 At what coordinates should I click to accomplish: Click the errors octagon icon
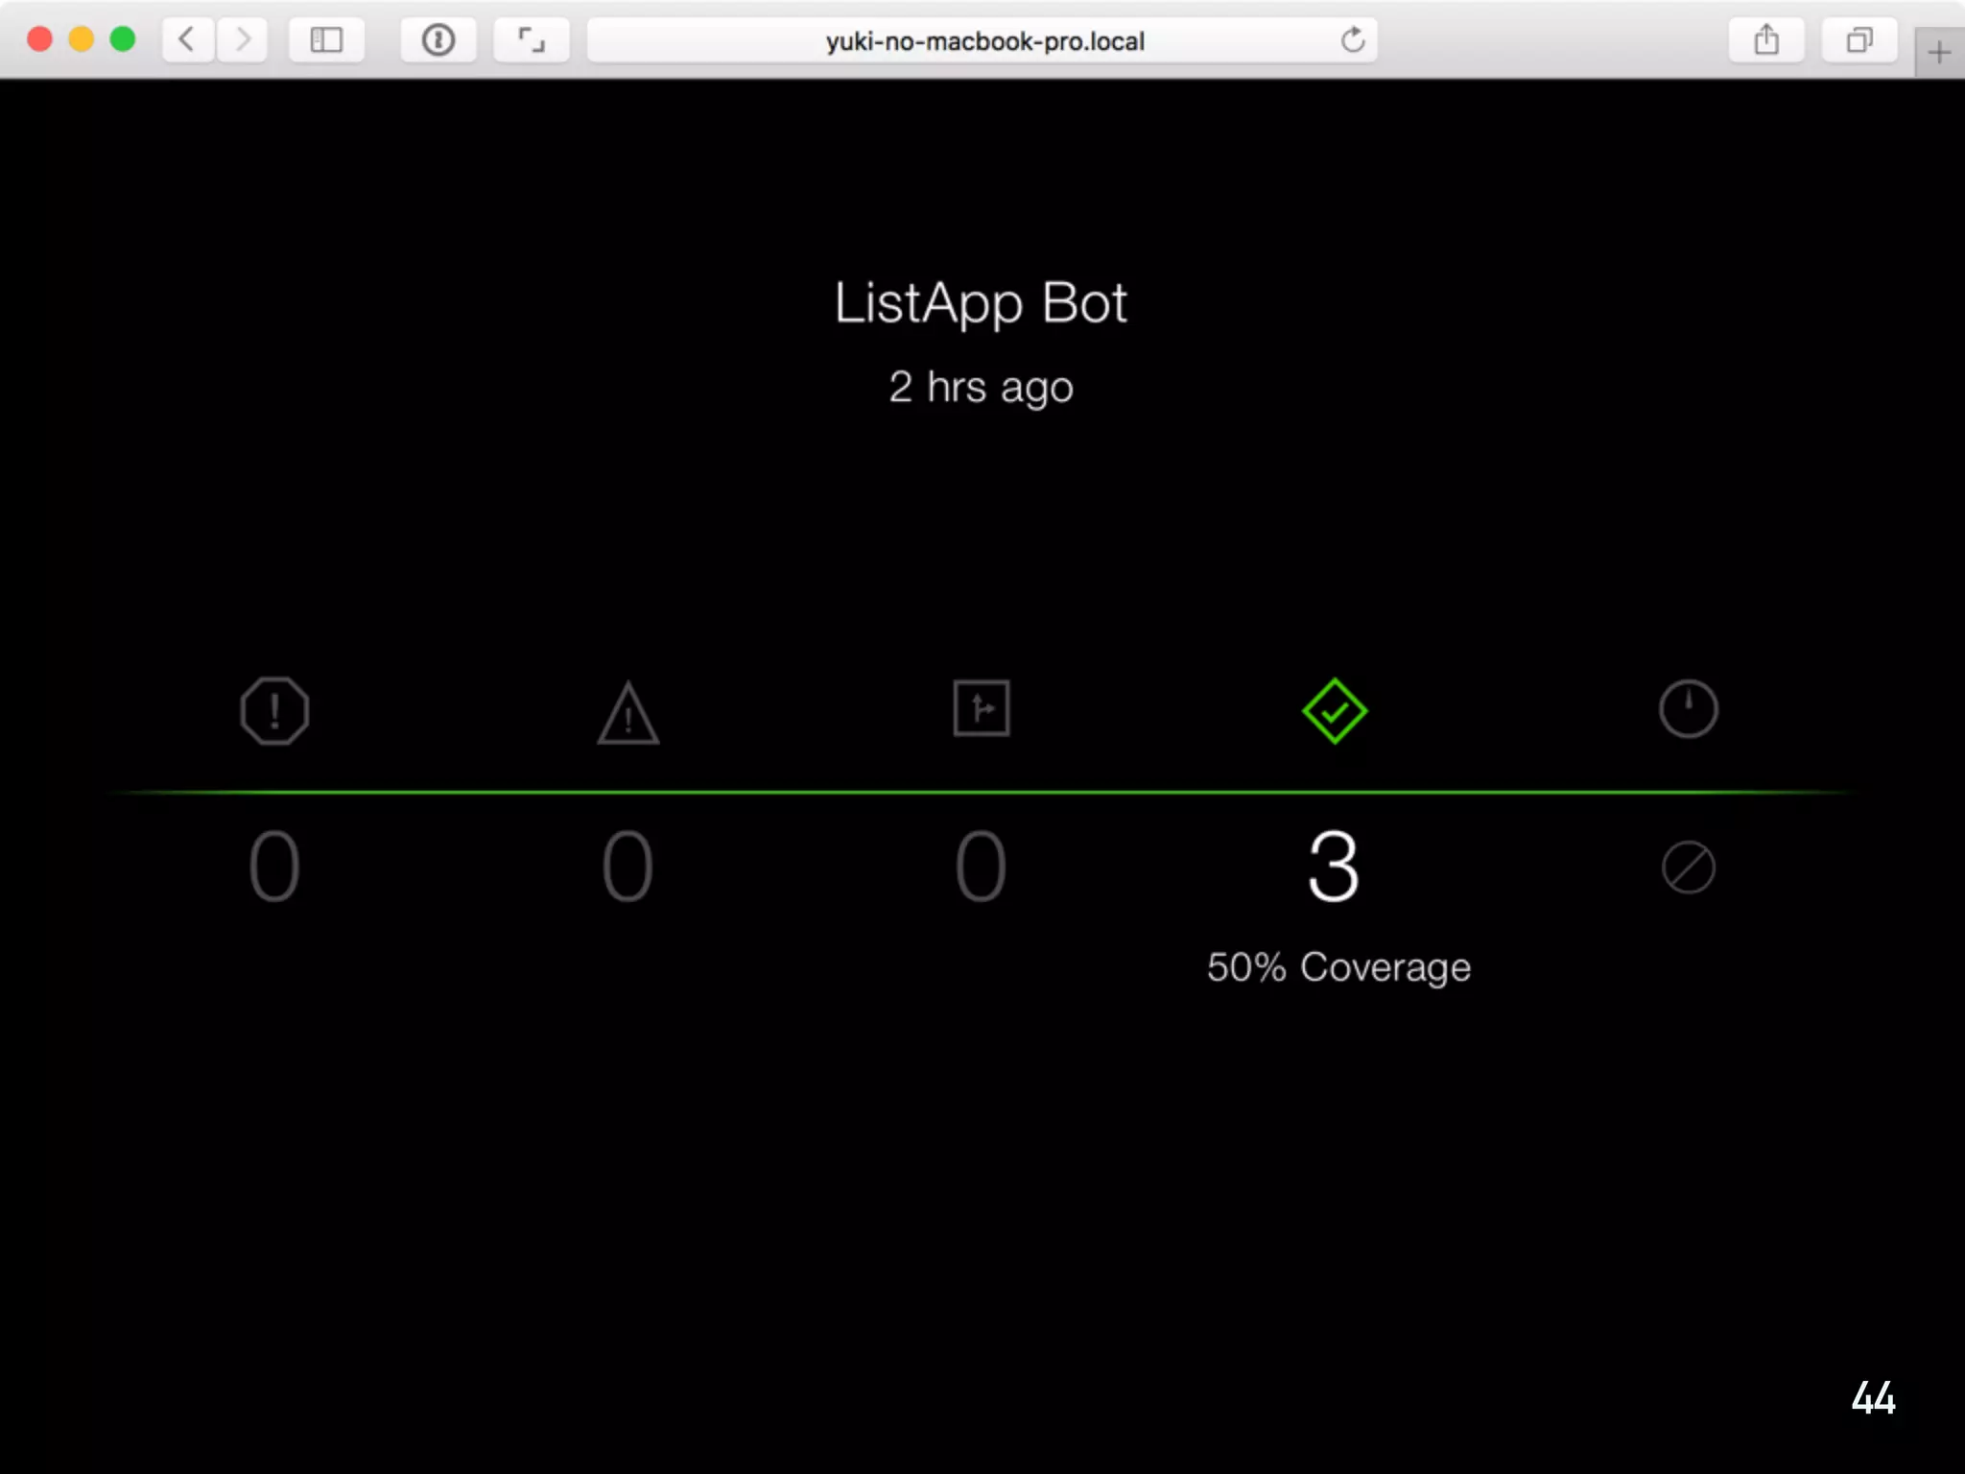[274, 711]
